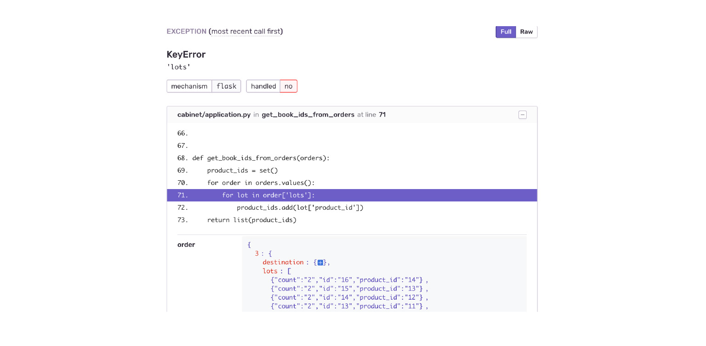Click the lot row with product_id 12
This screenshot has height=346, width=706.
point(349,297)
